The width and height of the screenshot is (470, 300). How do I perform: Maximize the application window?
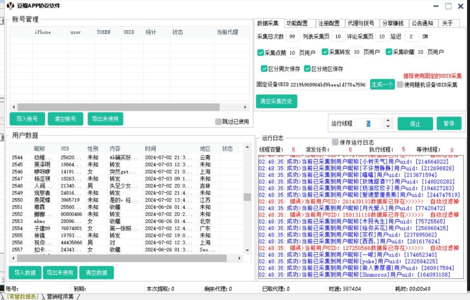[x=448, y=6]
